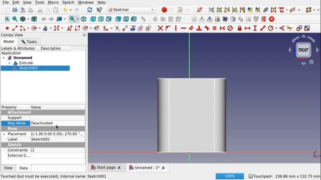Close the Start page tab
Image resolution: width=321 pixels, height=180 pixels.
pyautogui.click(x=119, y=167)
